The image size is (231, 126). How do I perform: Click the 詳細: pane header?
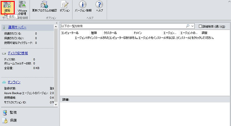(x=66, y=100)
